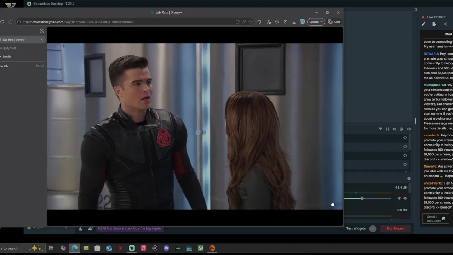Open File Explorer from the taskbar
The width and height of the screenshot is (453, 255).
tap(86, 248)
